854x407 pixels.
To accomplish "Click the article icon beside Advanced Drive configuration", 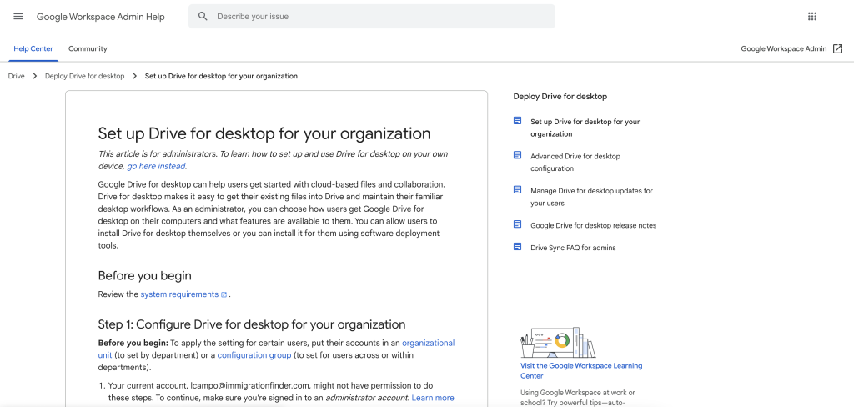I will (518, 156).
